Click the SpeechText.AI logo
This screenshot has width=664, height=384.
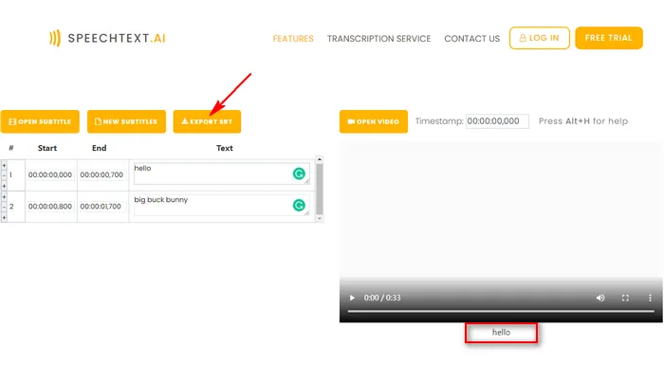pyautogui.click(x=106, y=39)
